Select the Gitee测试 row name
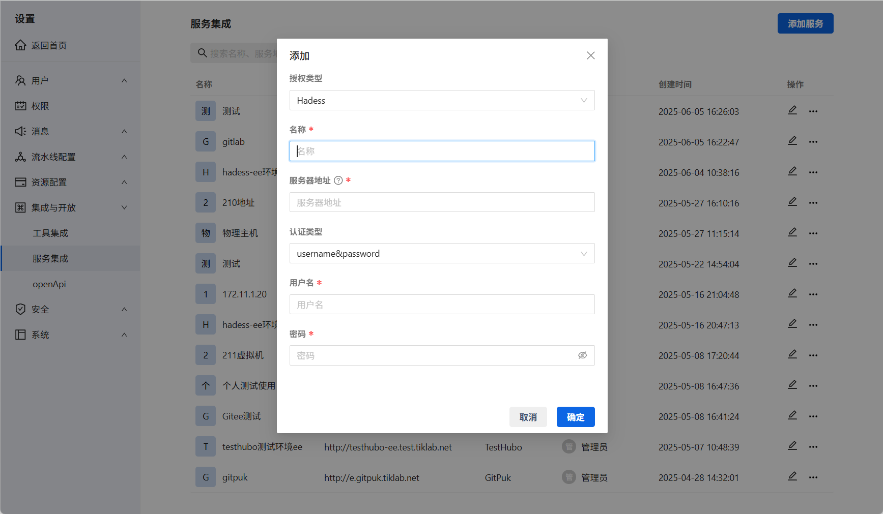Image resolution: width=883 pixels, height=514 pixels. [241, 416]
